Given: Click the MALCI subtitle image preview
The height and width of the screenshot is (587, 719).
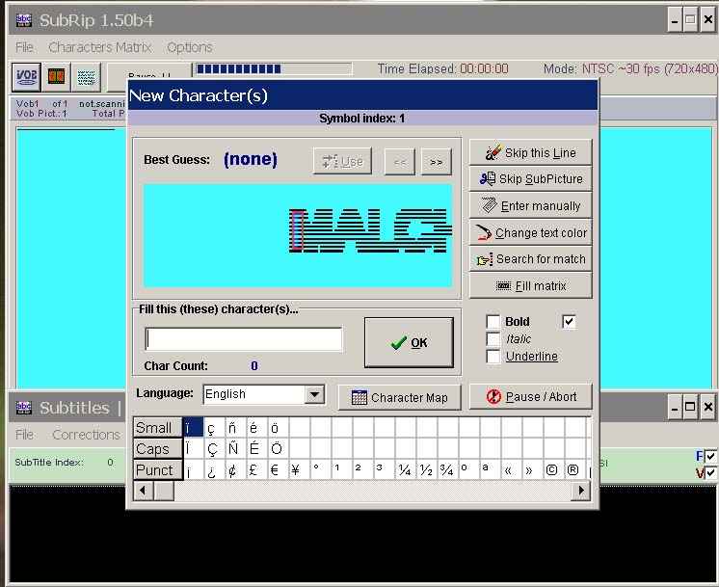Looking at the screenshot, I should click(x=298, y=235).
